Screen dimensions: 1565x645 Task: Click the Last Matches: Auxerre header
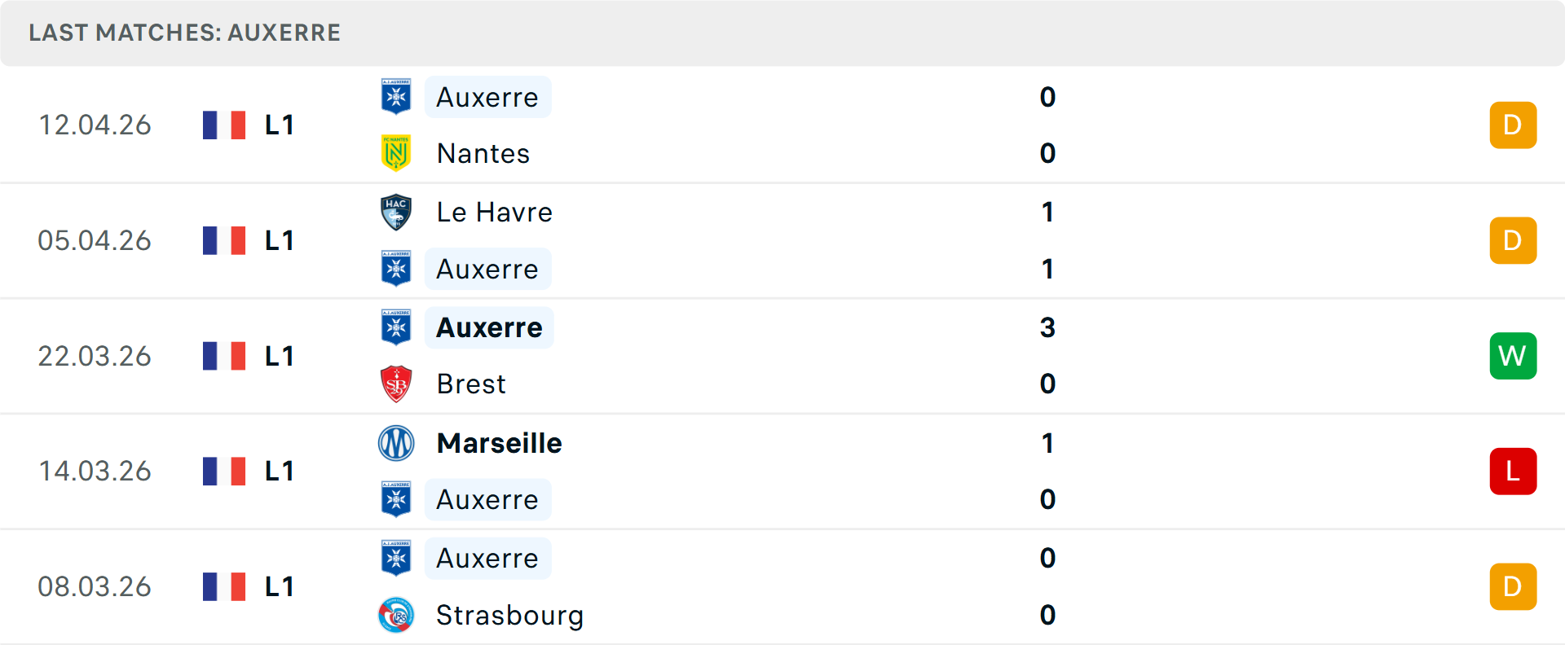tap(185, 33)
